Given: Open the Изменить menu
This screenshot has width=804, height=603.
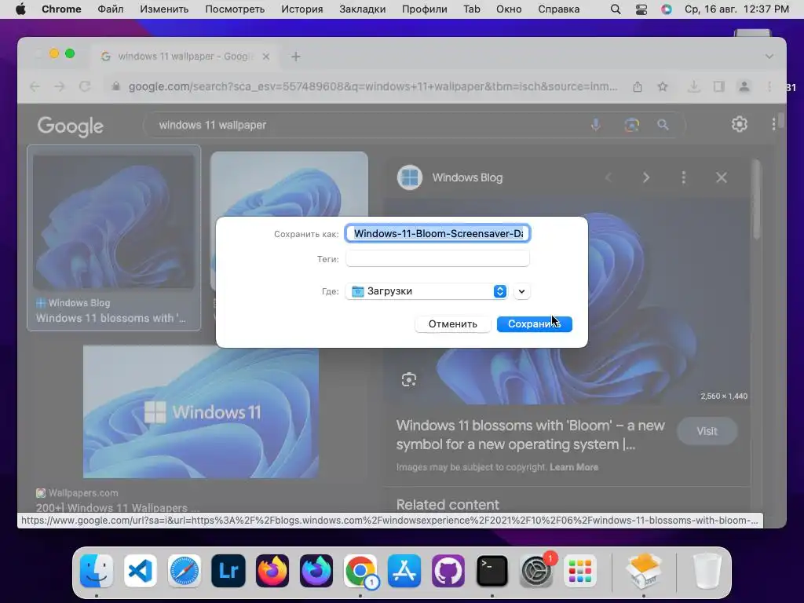Looking at the screenshot, I should pyautogui.click(x=164, y=9).
